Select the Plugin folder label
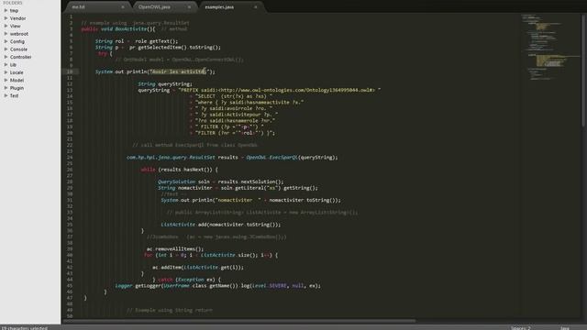Image resolution: width=587 pixels, height=330 pixels. coord(17,88)
